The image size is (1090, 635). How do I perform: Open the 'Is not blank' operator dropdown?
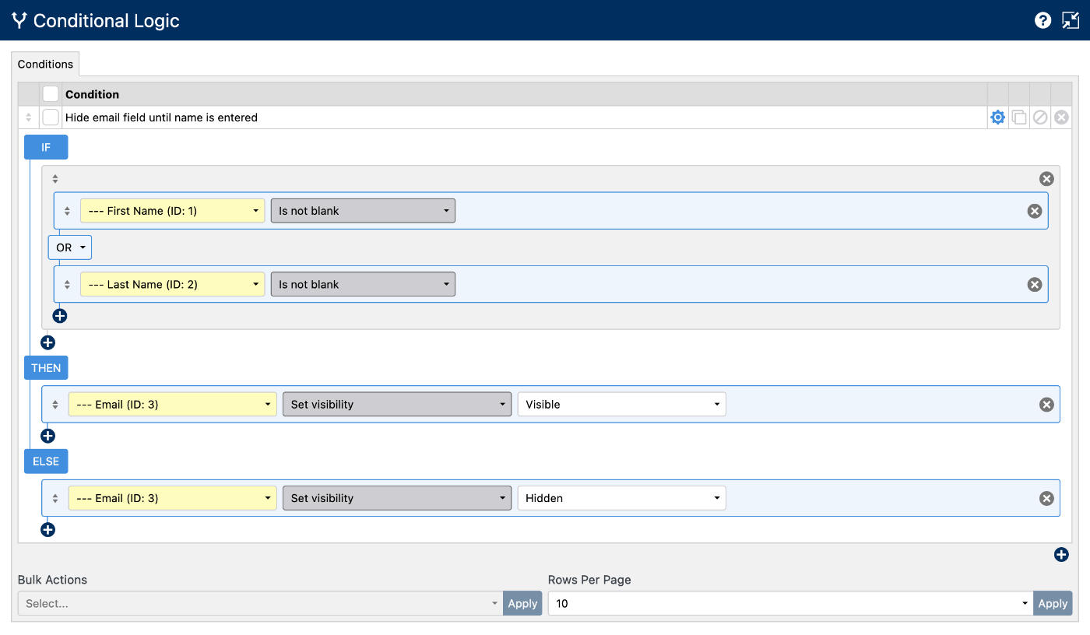[x=363, y=210]
